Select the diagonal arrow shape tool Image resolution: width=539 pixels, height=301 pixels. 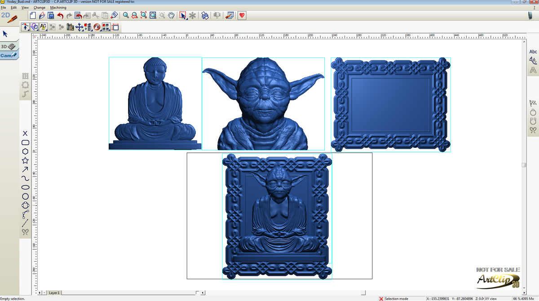pos(25,169)
